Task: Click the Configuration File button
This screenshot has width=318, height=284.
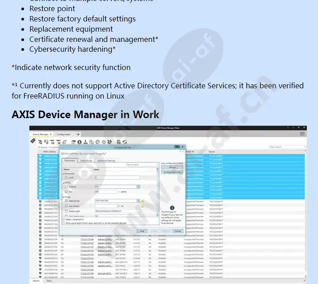Action: (172, 172)
